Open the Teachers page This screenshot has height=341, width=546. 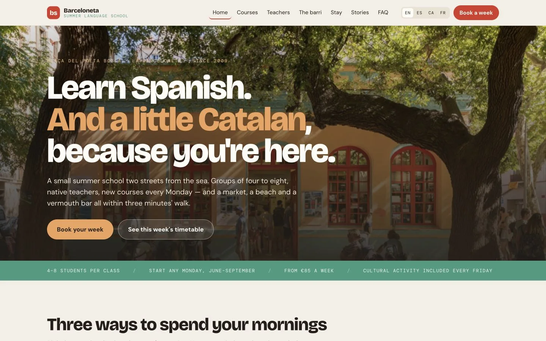point(278,13)
